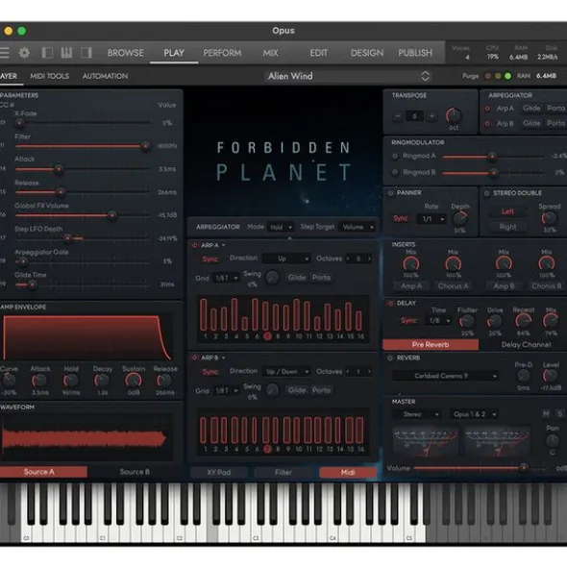The height and width of the screenshot is (568, 567).
Task: Click the Delay Repeat knob
Action: 523,321
